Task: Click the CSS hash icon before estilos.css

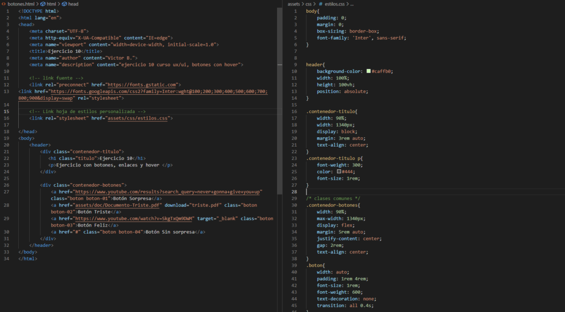Action: 321,4
